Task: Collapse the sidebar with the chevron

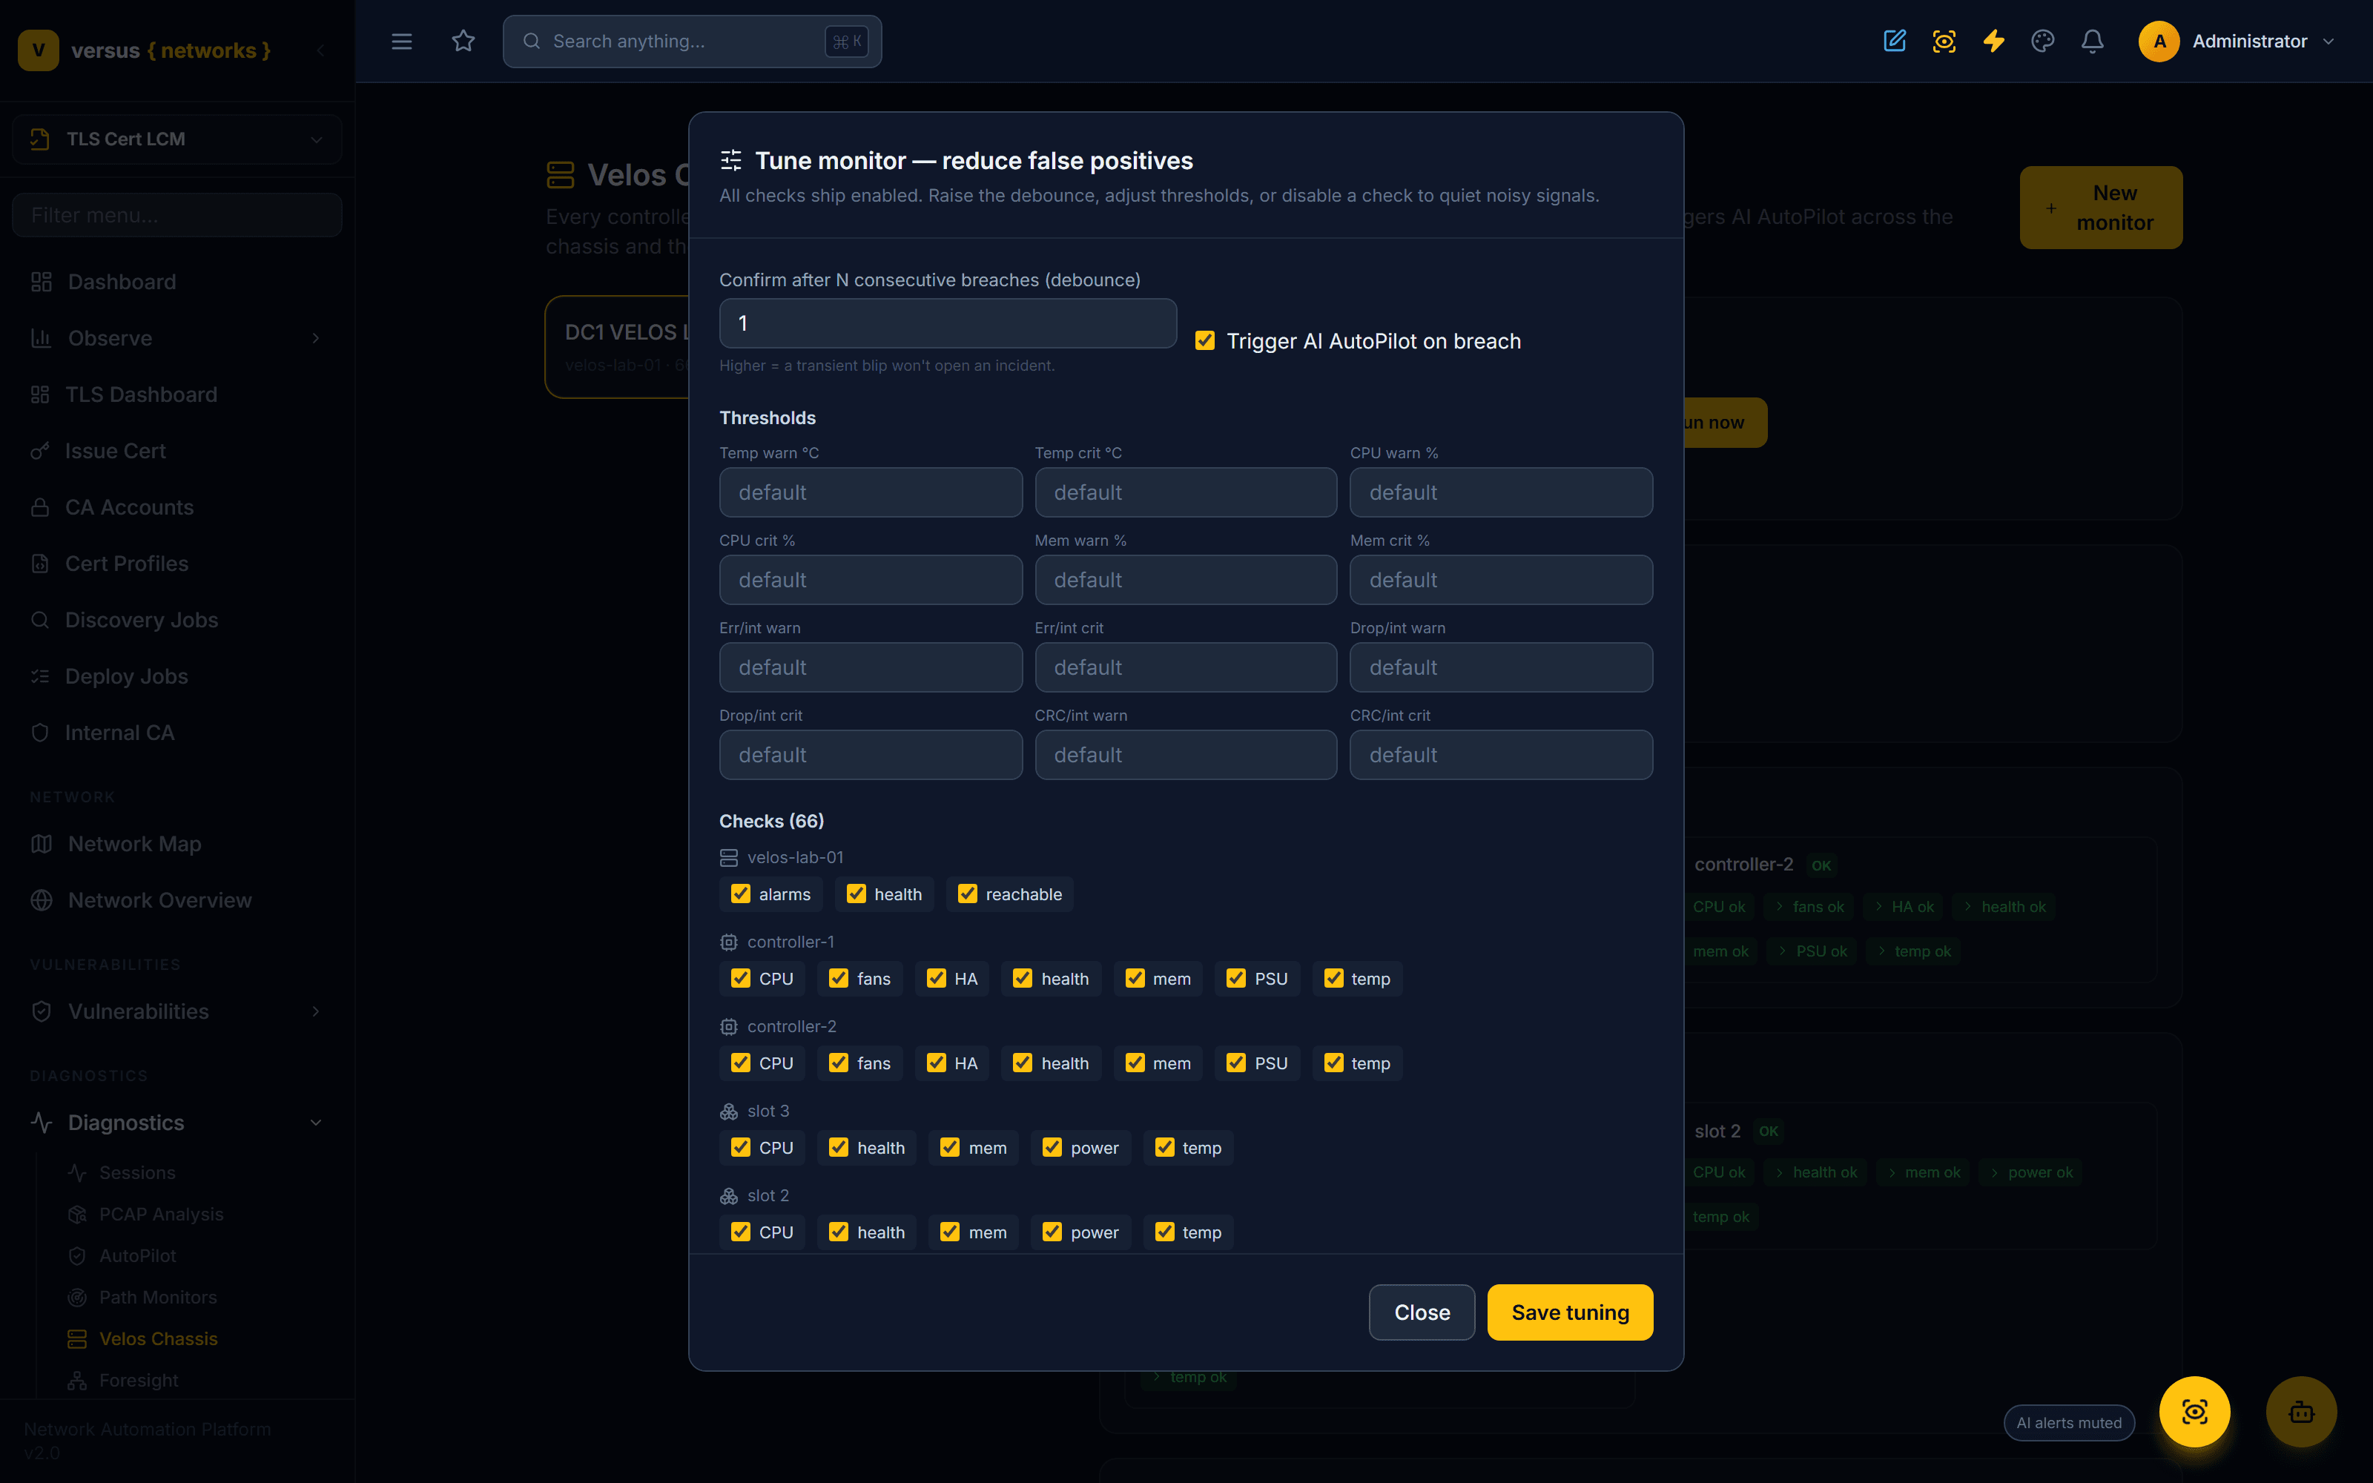Action: click(320, 50)
